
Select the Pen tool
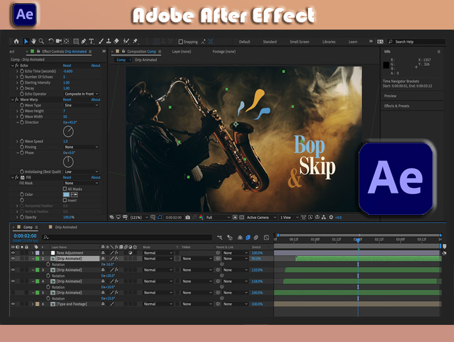pos(84,41)
